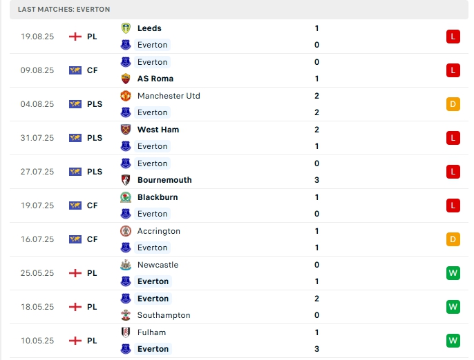Click the Newcastle crest icon
Screen dimensions: 474x360
[x=126, y=265]
